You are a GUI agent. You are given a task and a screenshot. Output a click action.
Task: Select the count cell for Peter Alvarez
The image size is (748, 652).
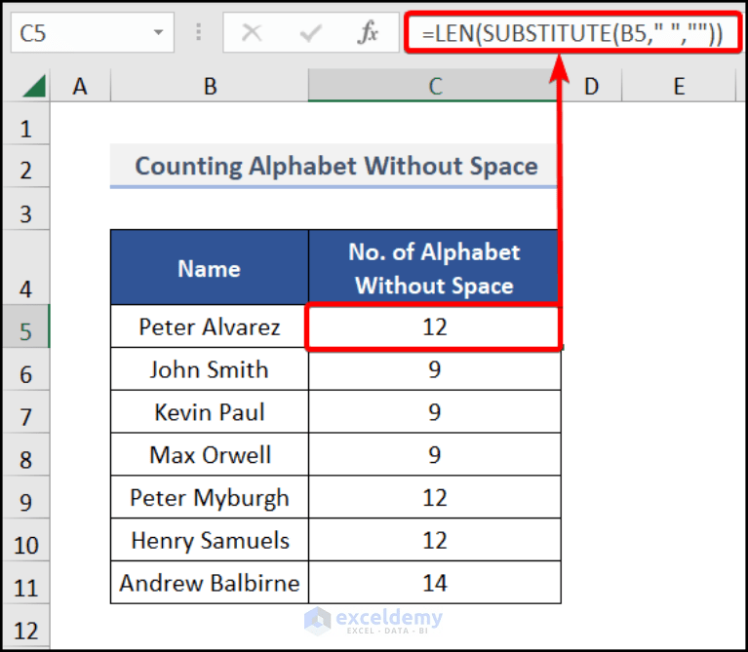[x=434, y=326]
